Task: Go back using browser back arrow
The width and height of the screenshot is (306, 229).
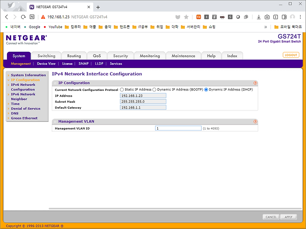Action: point(7,17)
